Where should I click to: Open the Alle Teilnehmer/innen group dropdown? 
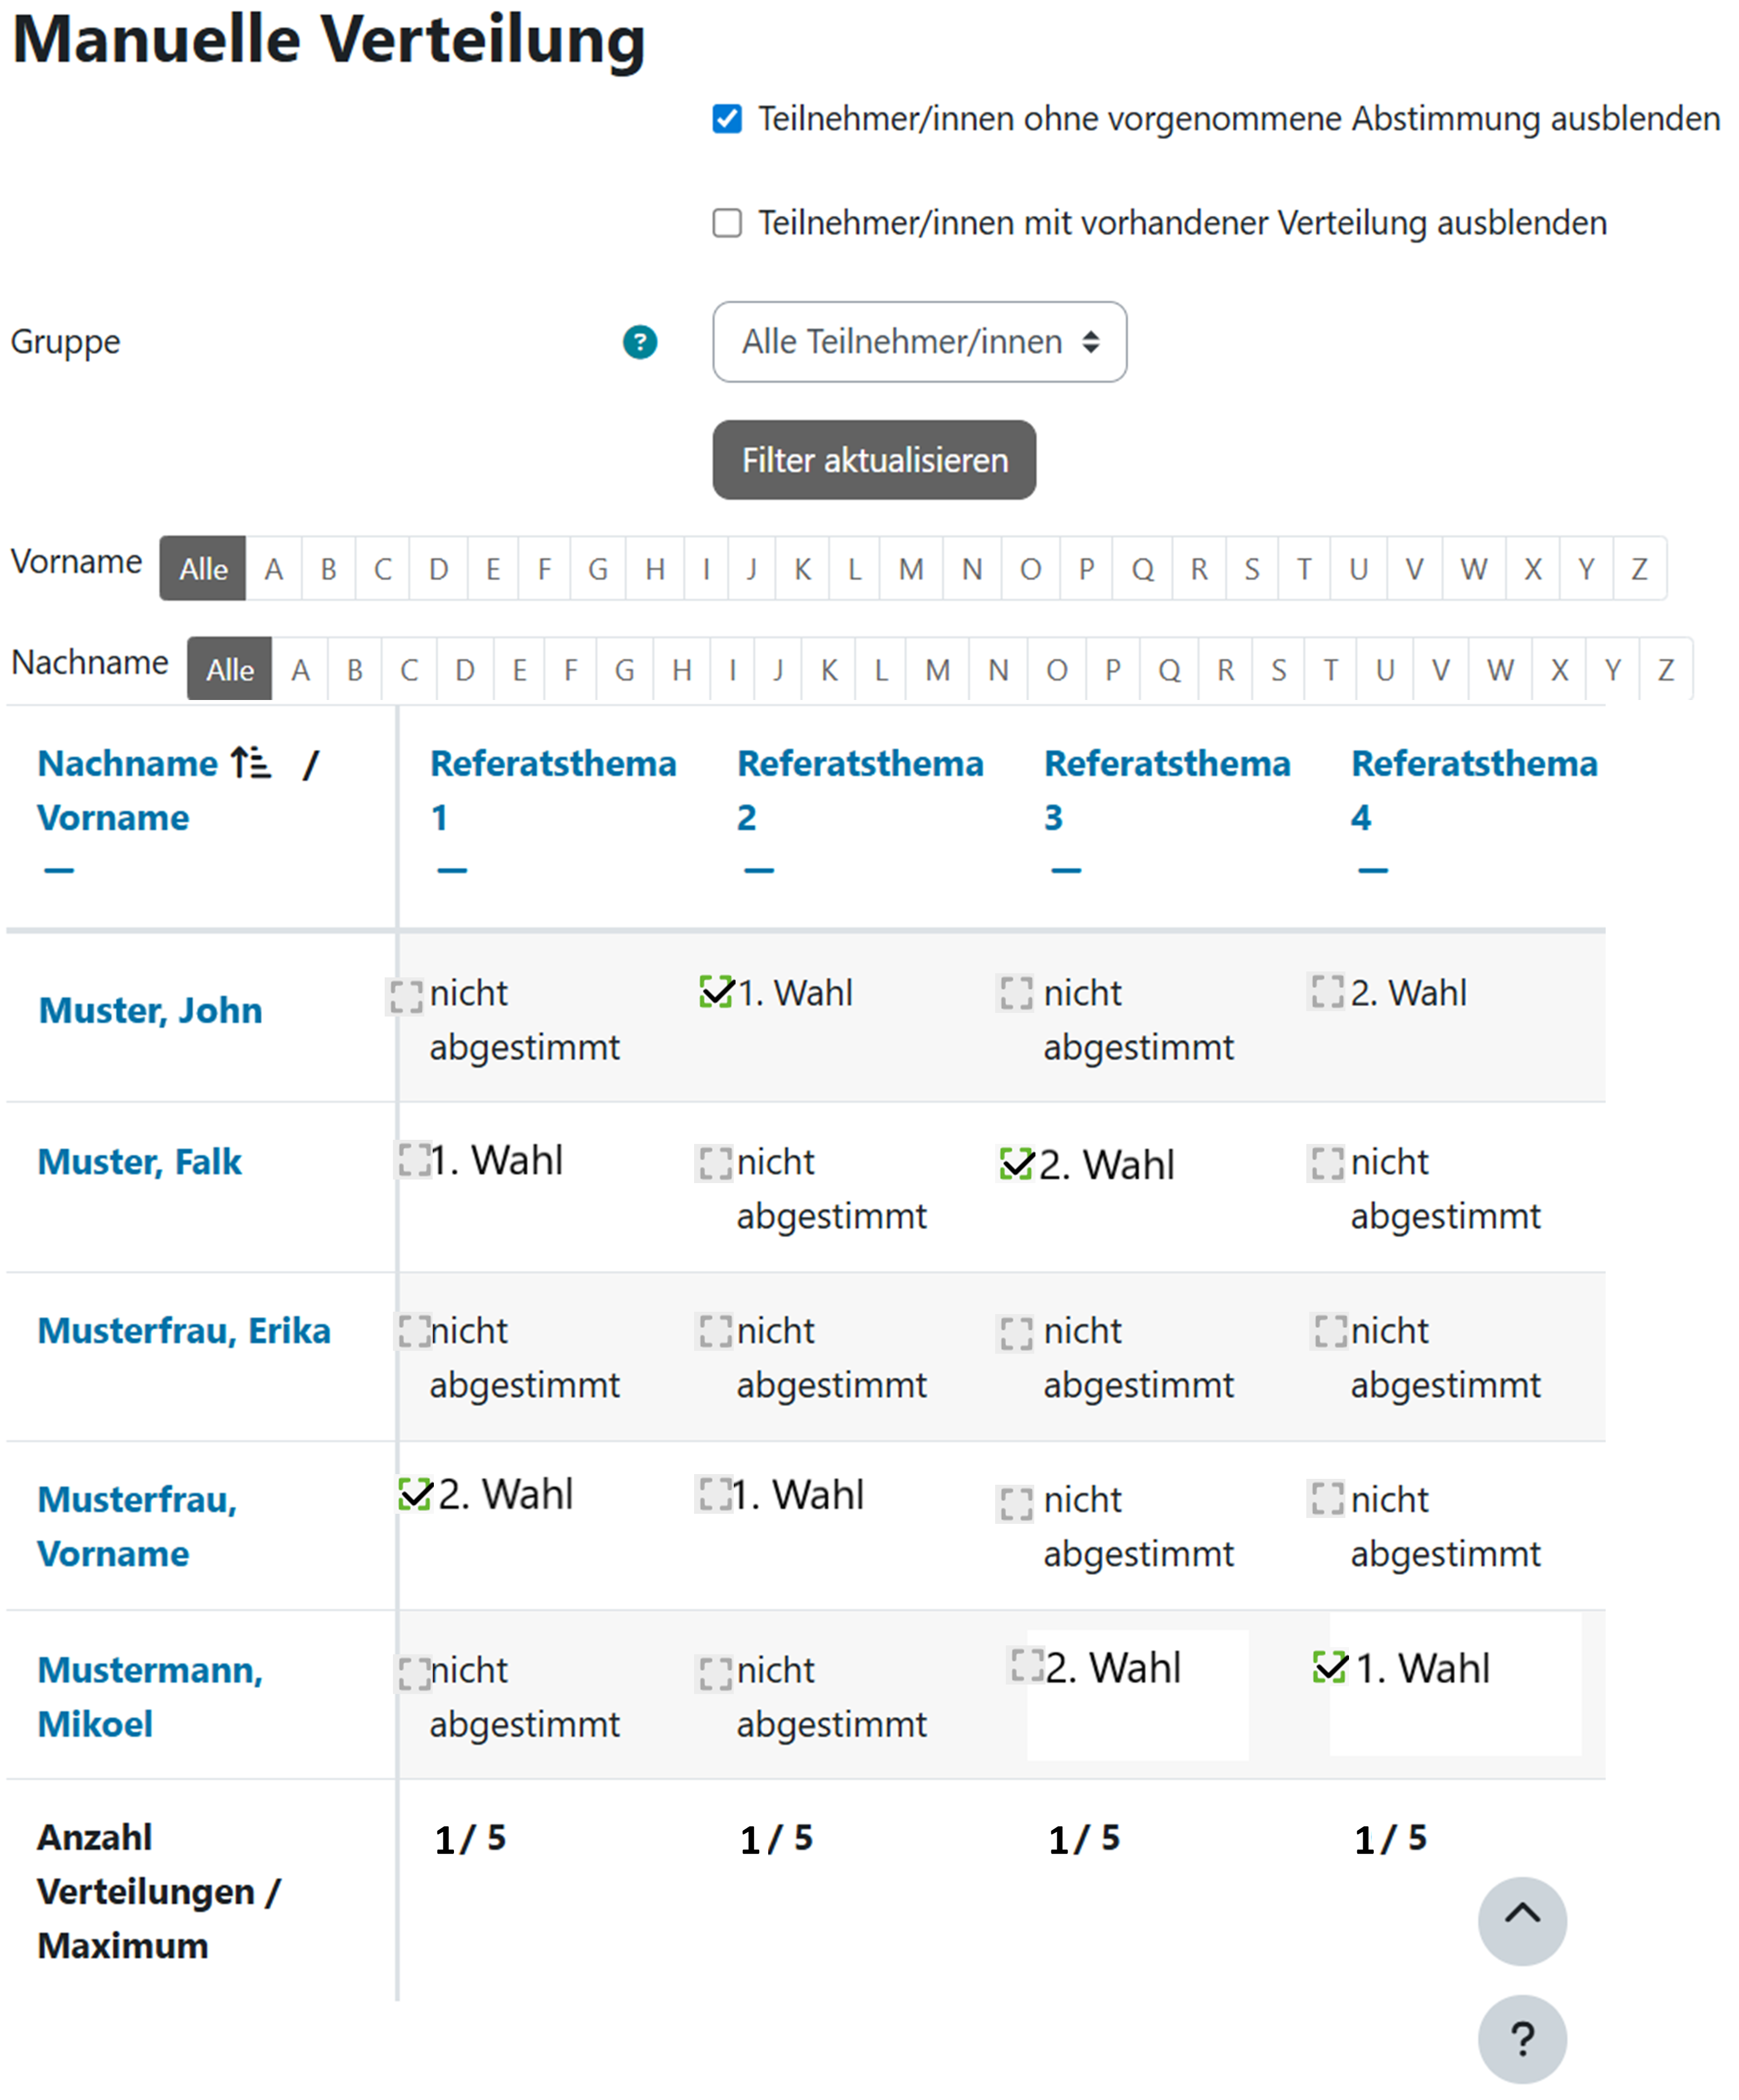[x=919, y=342]
